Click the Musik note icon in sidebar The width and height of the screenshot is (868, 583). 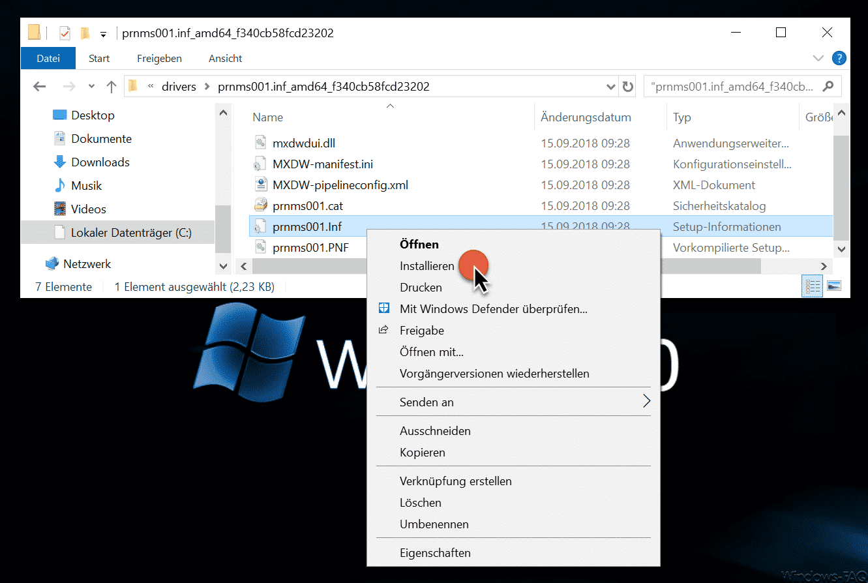point(60,185)
